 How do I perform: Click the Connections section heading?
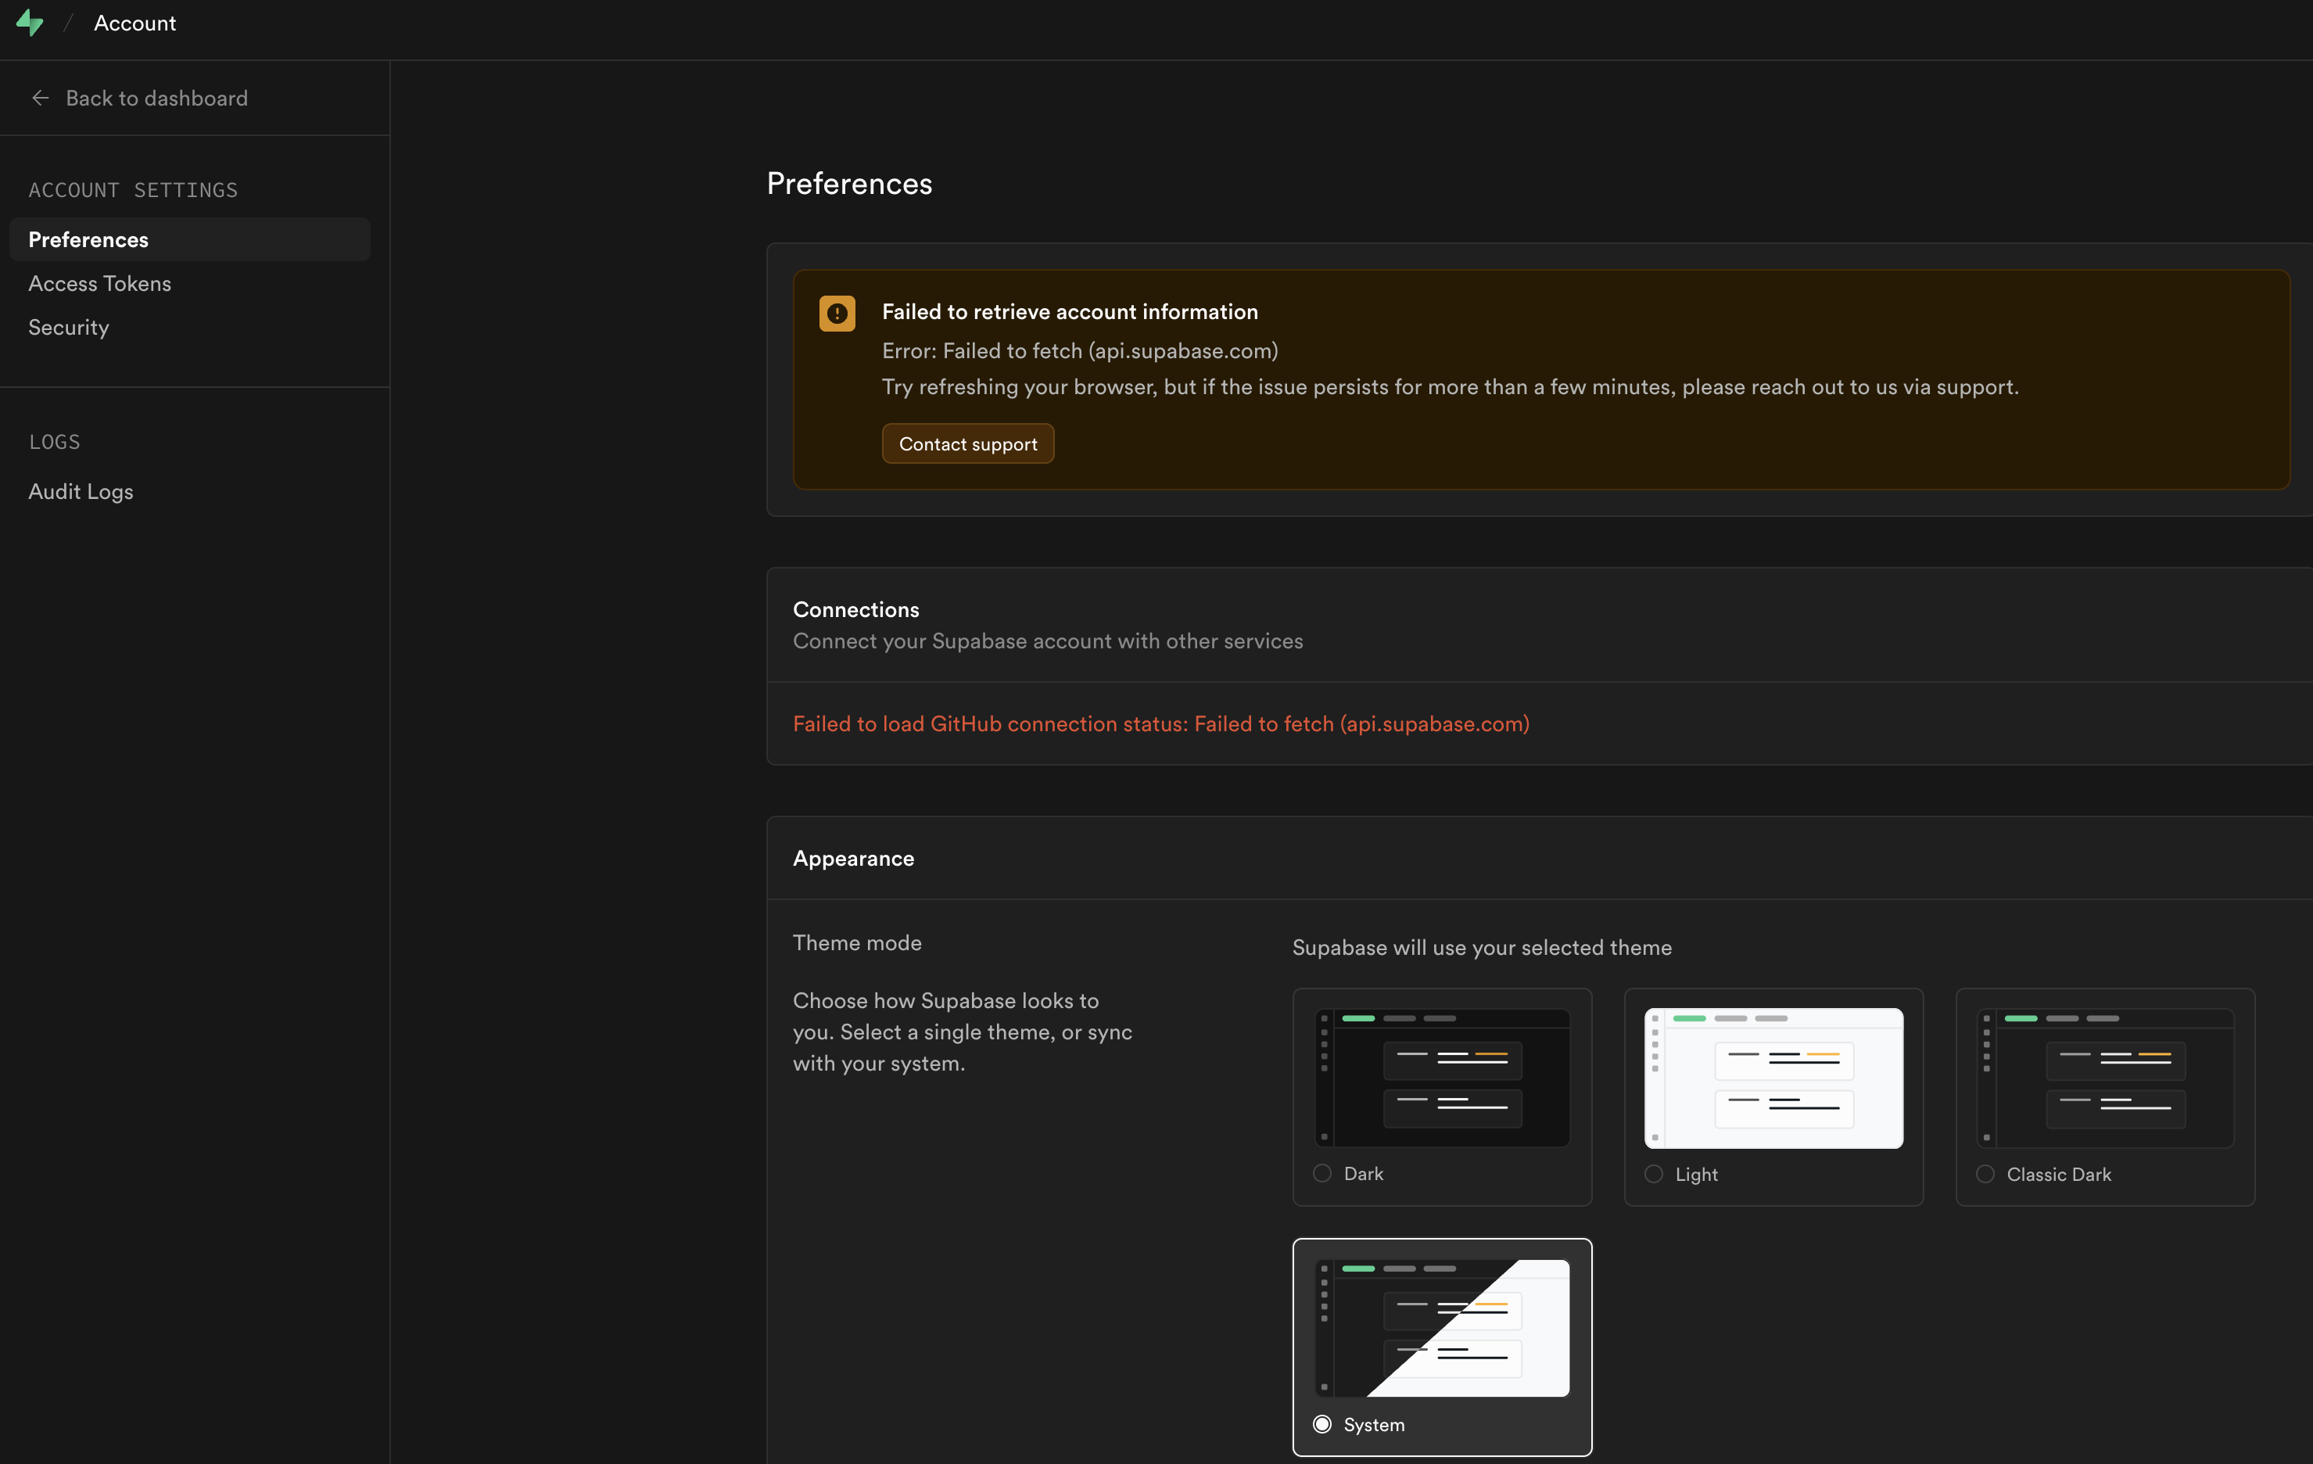coord(856,609)
